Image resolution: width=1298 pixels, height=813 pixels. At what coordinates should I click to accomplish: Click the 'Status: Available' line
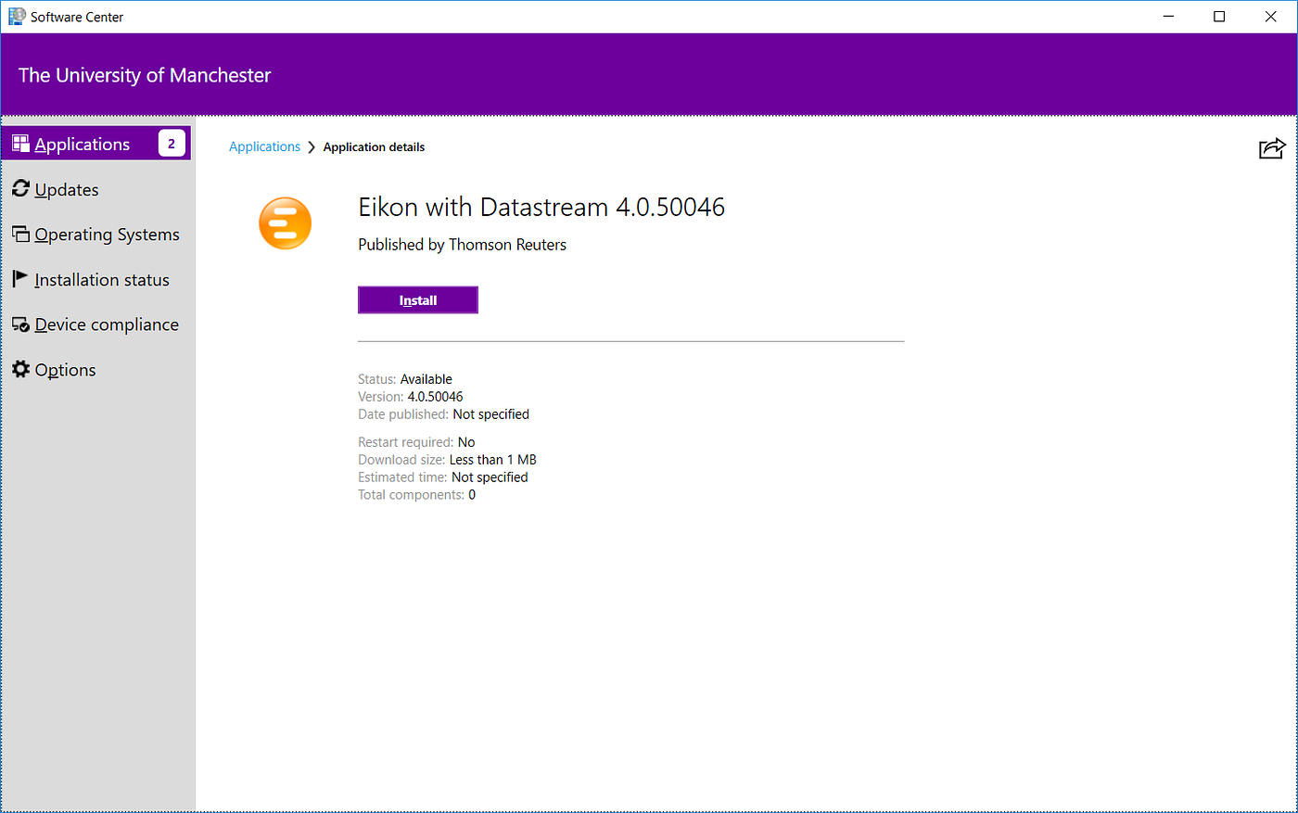[405, 379]
